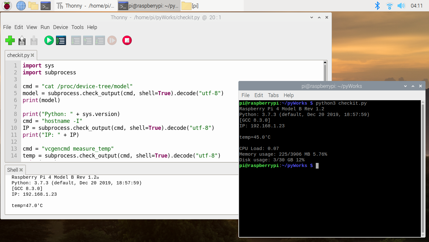Click the Bluetooth icon in the system tray
Viewport: 429px width, 242px height.
(x=377, y=5)
